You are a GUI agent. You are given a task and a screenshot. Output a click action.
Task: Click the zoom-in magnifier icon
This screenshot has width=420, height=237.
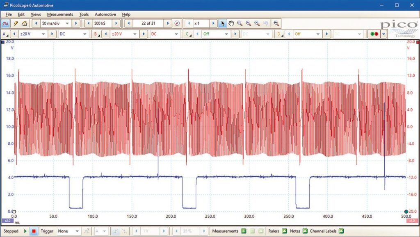point(248,23)
